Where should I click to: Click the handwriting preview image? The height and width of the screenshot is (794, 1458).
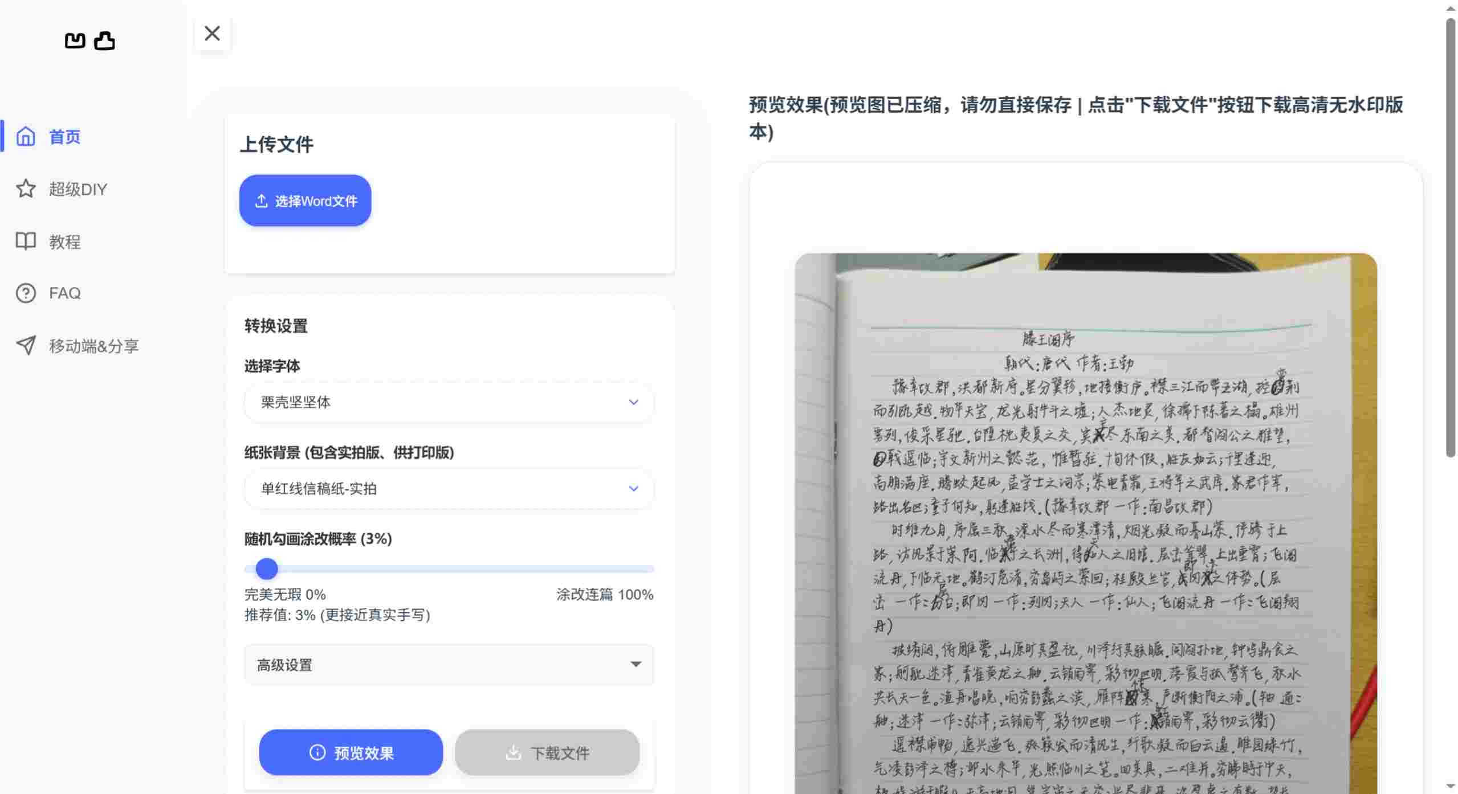pos(1083,513)
